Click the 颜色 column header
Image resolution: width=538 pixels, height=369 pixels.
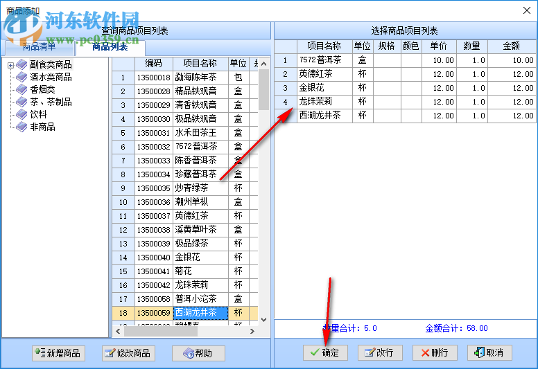(x=411, y=46)
